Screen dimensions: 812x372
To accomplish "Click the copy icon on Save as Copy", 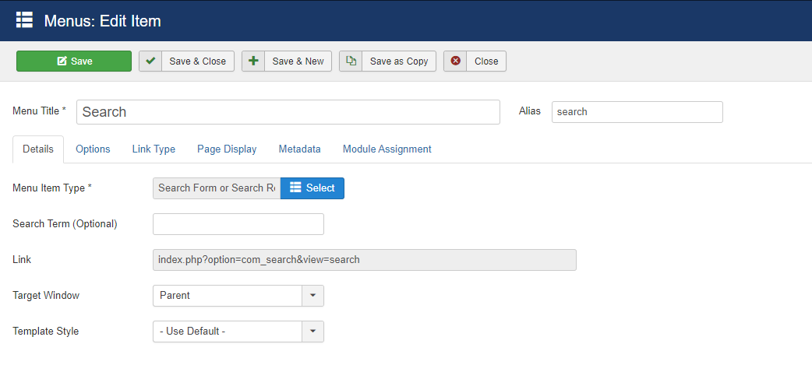I will point(351,61).
